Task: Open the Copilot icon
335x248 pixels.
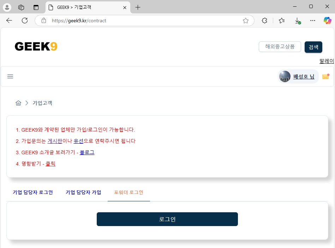Action: tap(327, 21)
